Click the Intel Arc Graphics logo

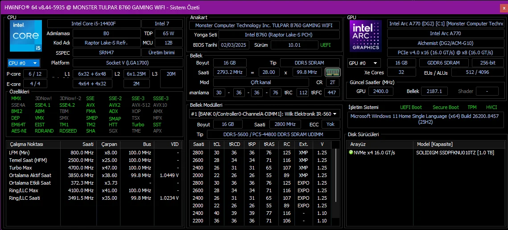pyautogui.click(x=366, y=36)
